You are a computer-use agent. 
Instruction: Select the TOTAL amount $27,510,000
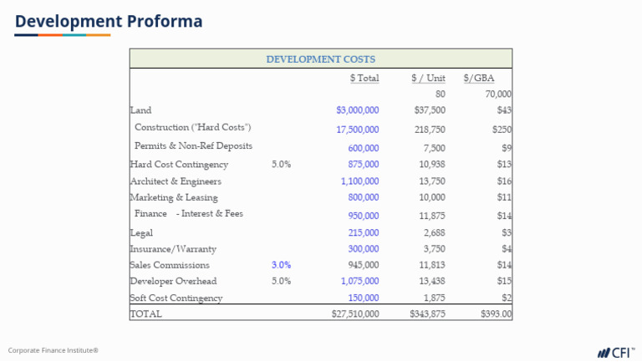click(x=355, y=314)
